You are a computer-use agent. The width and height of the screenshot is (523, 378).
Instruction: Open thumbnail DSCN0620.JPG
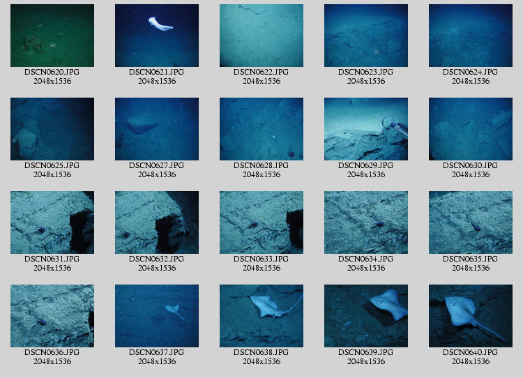(x=52, y=36)
